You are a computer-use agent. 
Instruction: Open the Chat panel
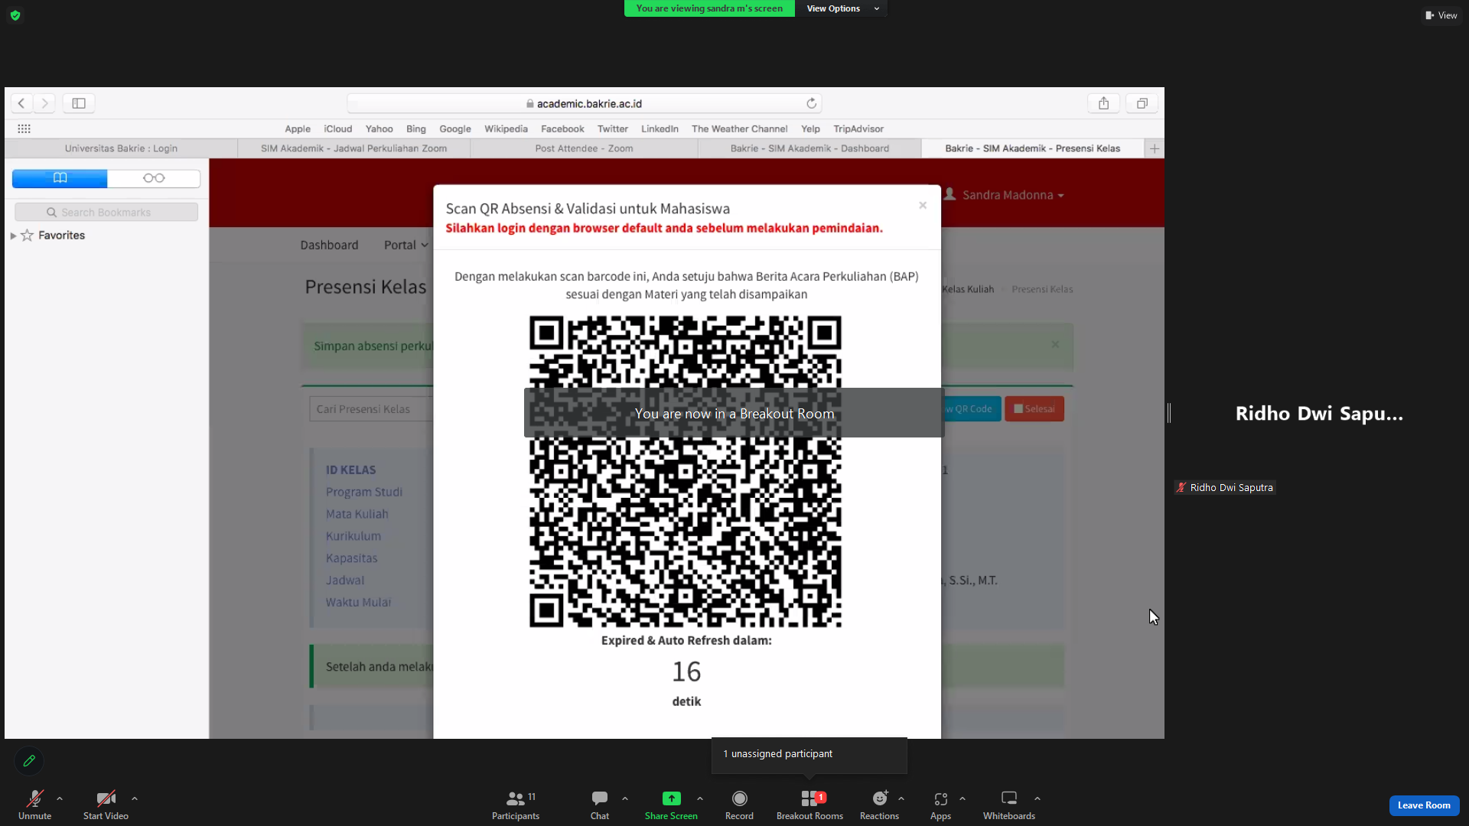[x=600, y=805]
